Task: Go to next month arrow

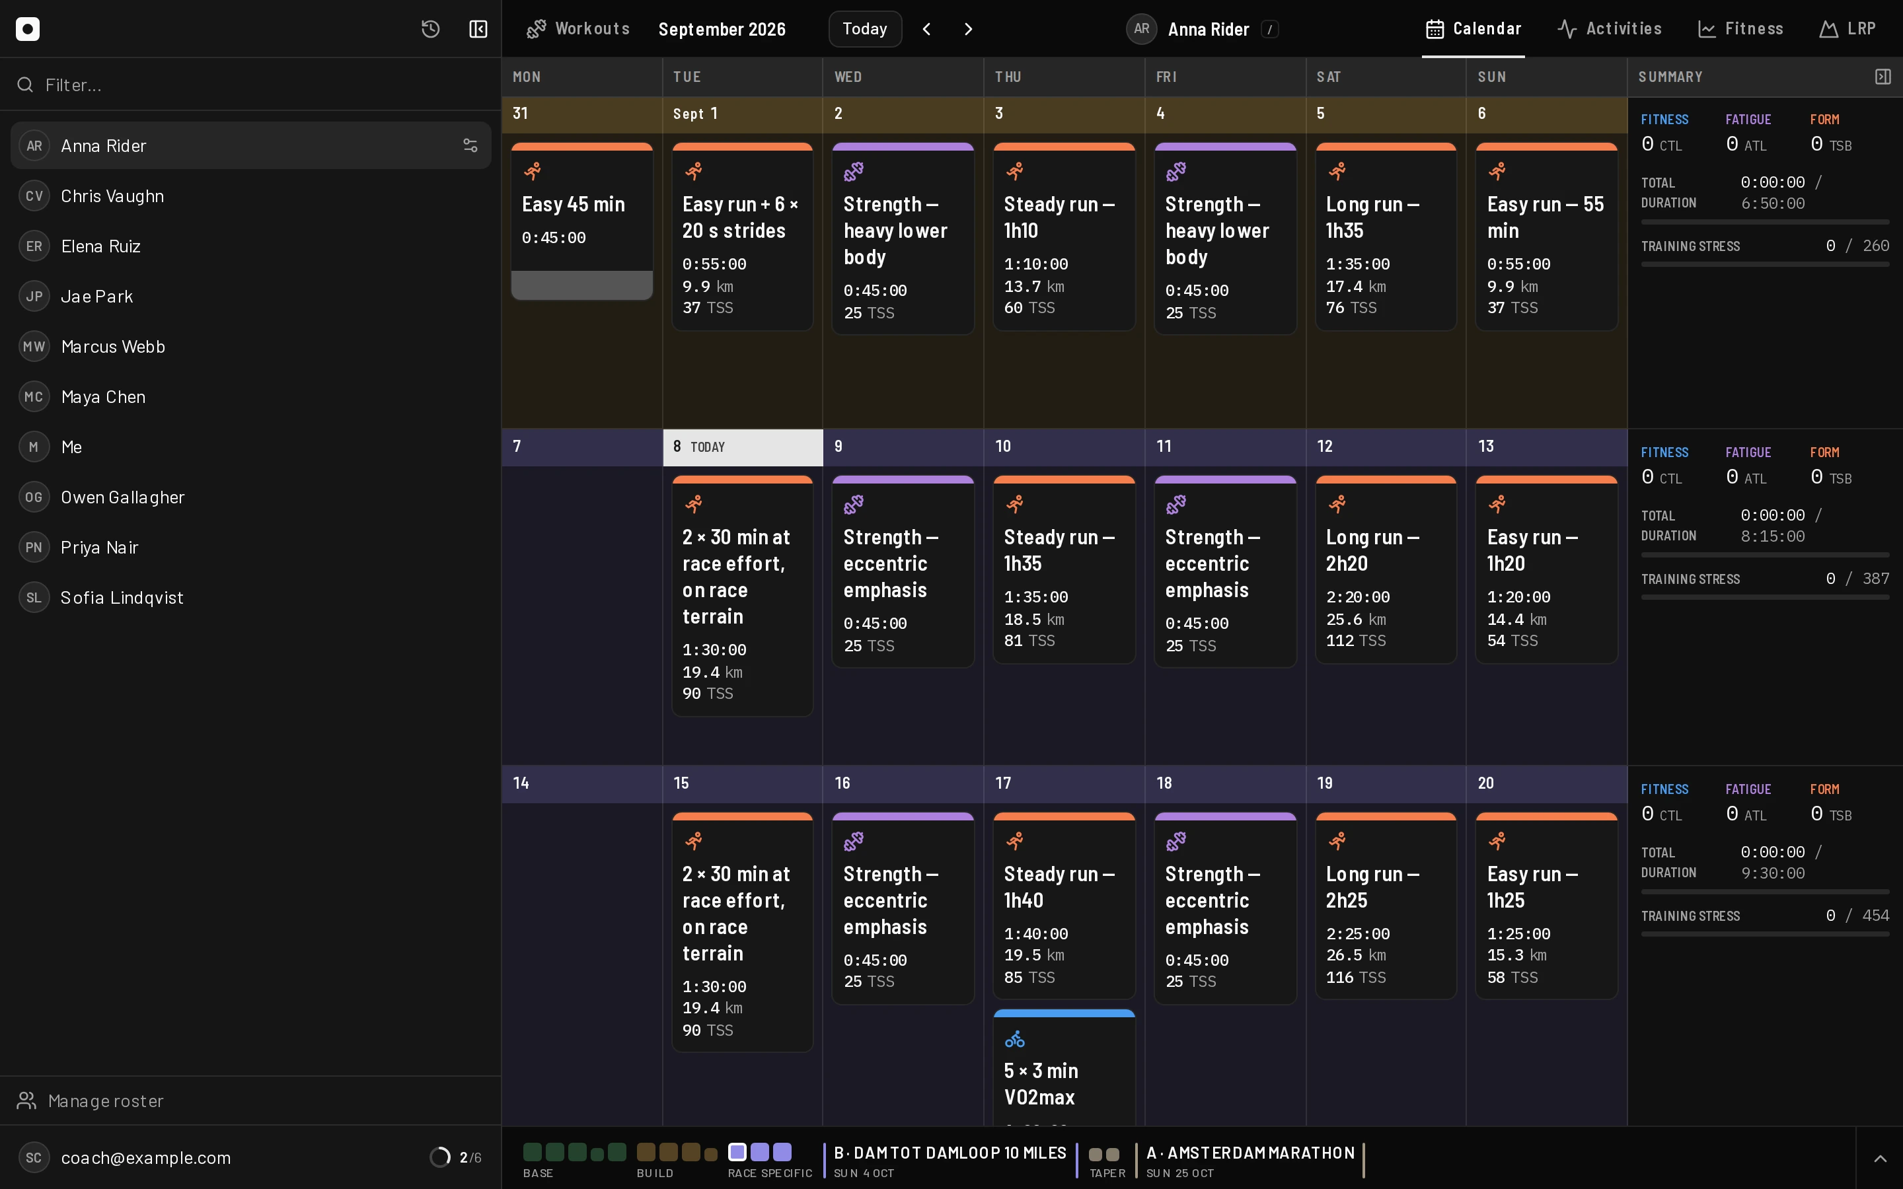Action: click(x=968, y=29)
